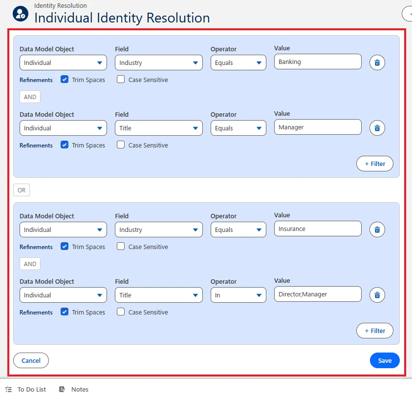Open the Field dropdown showing Industry in first group
412x397 pixels.
coord(159,63)
